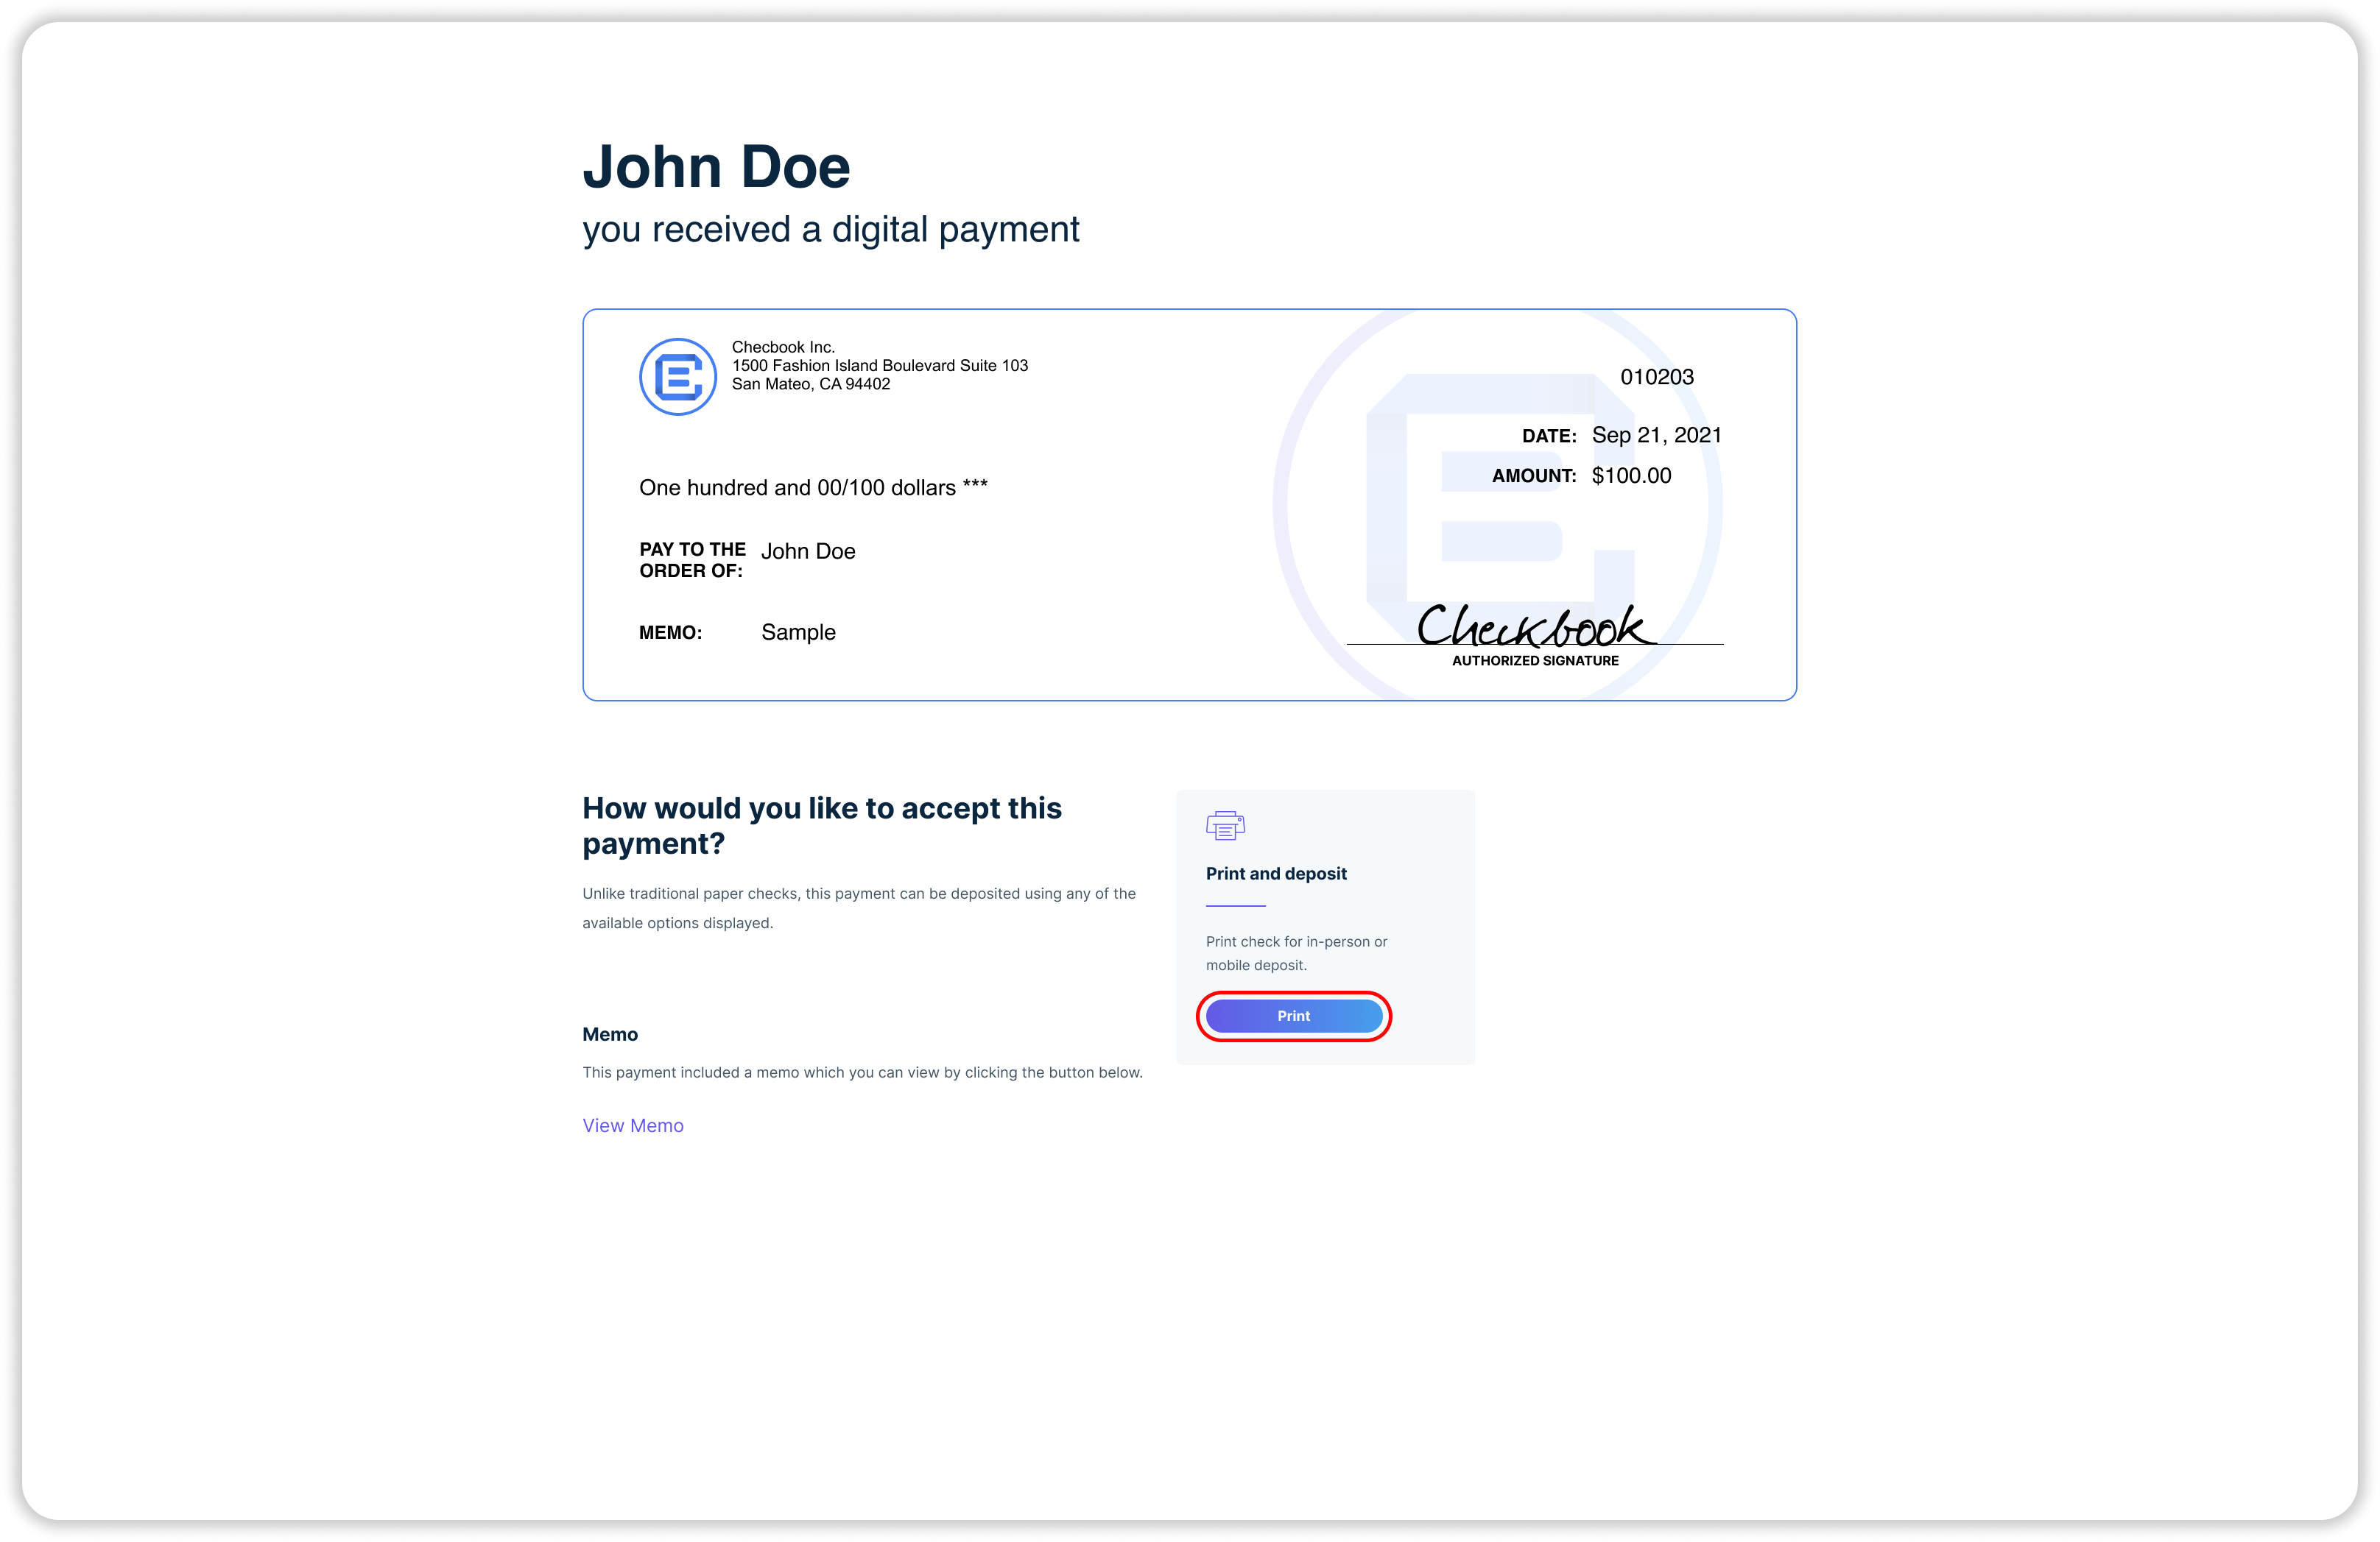Viewport: 2380px width, 1542px height.
Task: Click the check number 010203
Action: pos(1656,377)
